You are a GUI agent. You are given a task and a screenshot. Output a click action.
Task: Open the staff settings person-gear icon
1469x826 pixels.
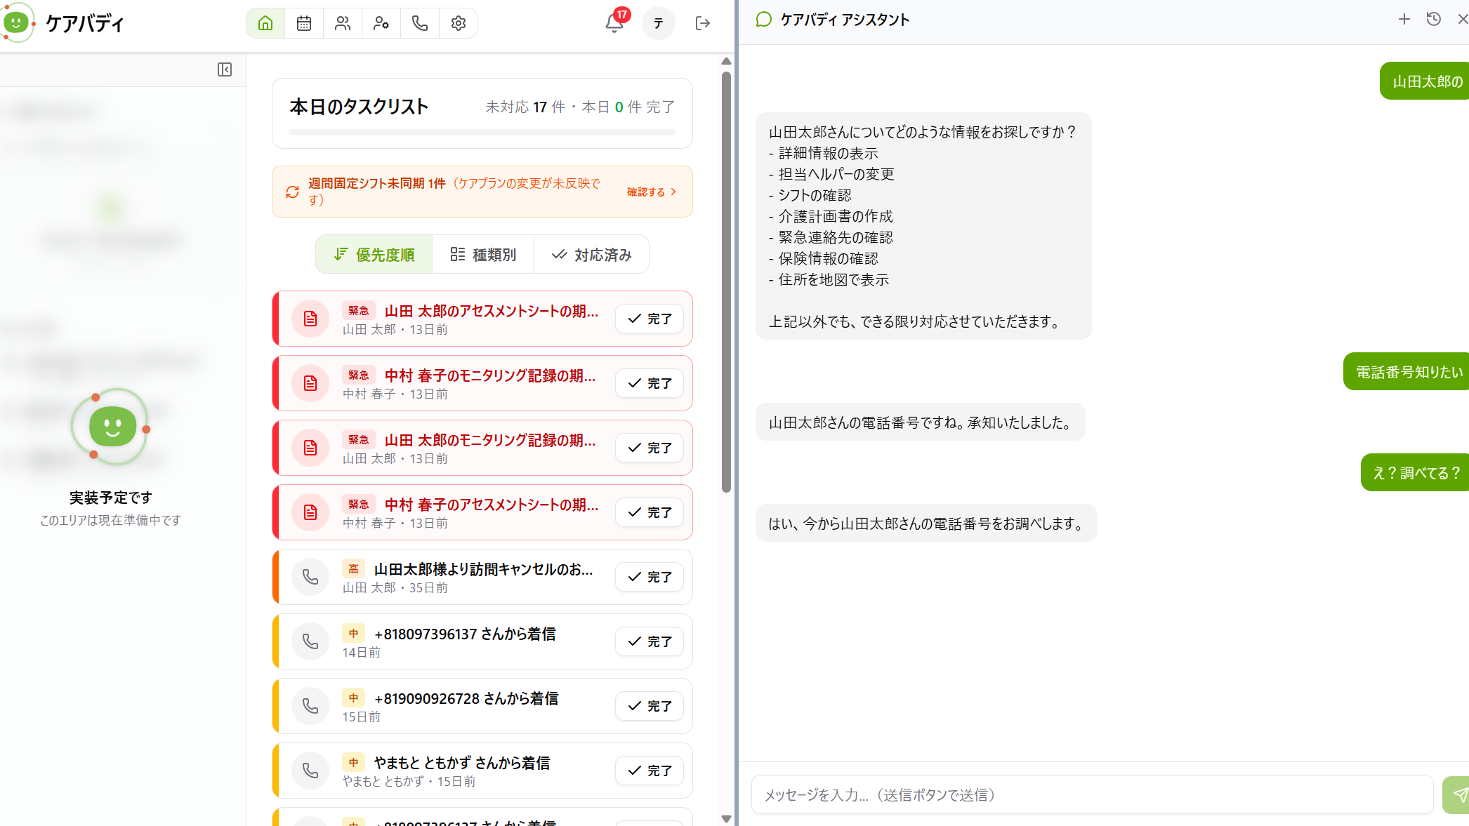pyautogui.click(x=381, y=23)
